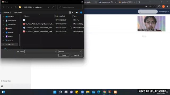
Task: Create a New folder
Action: (x=18, y=12)
